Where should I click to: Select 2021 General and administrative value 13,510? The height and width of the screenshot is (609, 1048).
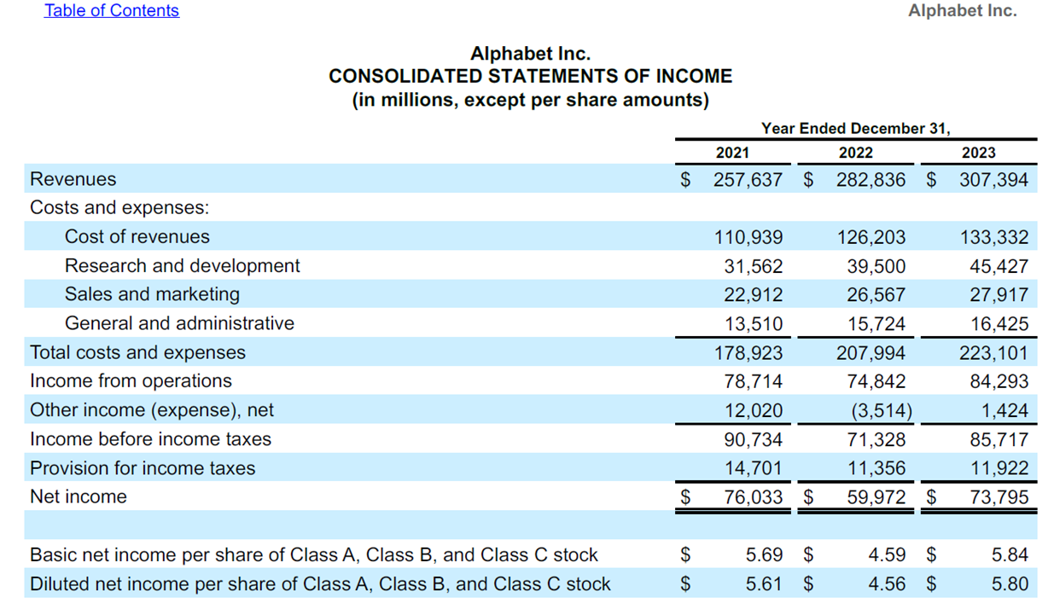754,324
